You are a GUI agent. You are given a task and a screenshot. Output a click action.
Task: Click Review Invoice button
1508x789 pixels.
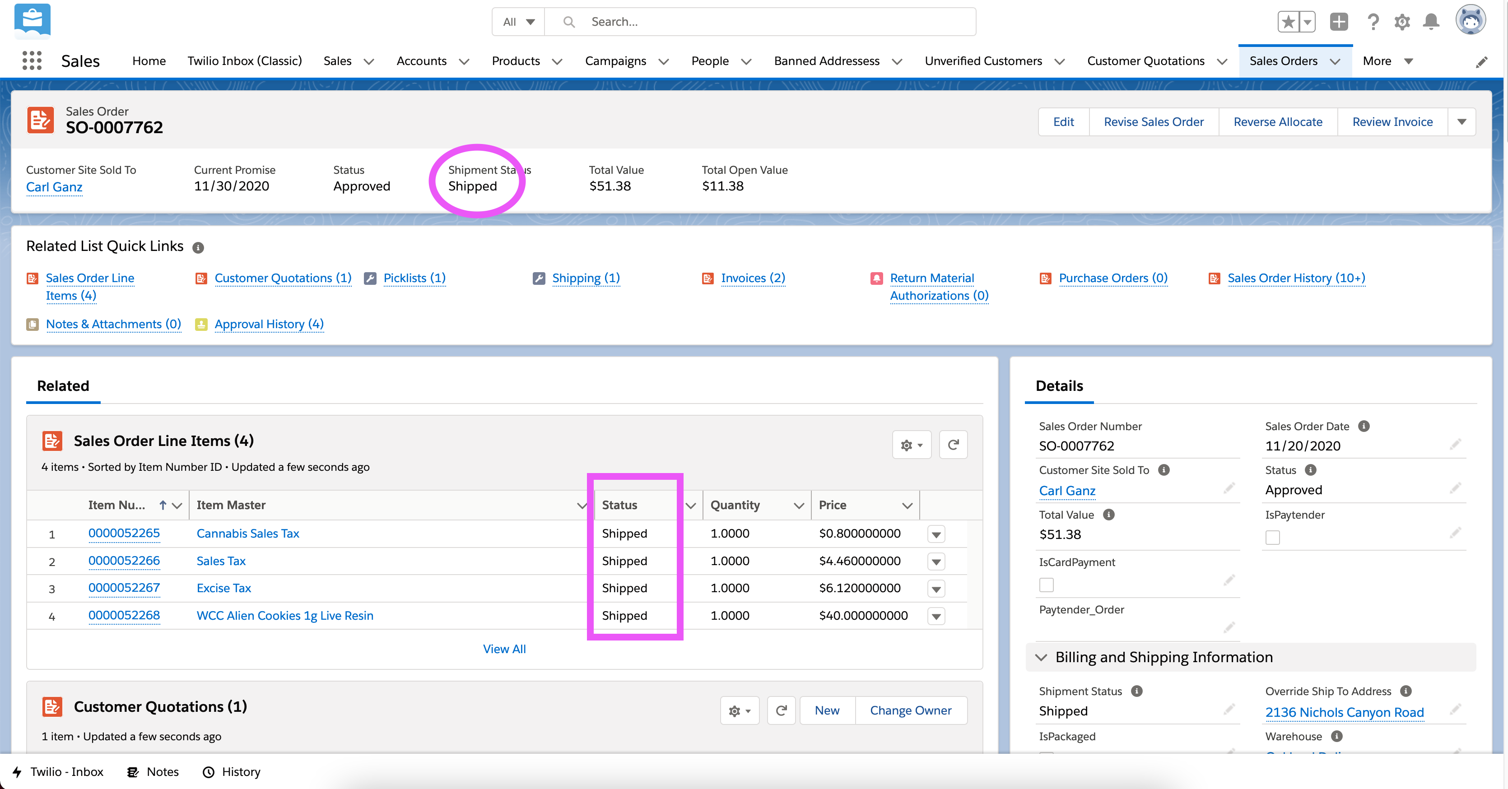(x=1392, y=122)
